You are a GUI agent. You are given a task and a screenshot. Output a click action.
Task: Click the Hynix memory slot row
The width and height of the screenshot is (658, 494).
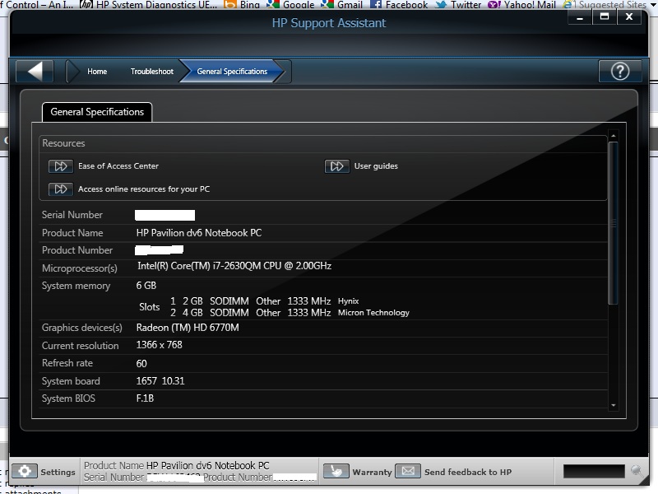[x=264, y=301]
